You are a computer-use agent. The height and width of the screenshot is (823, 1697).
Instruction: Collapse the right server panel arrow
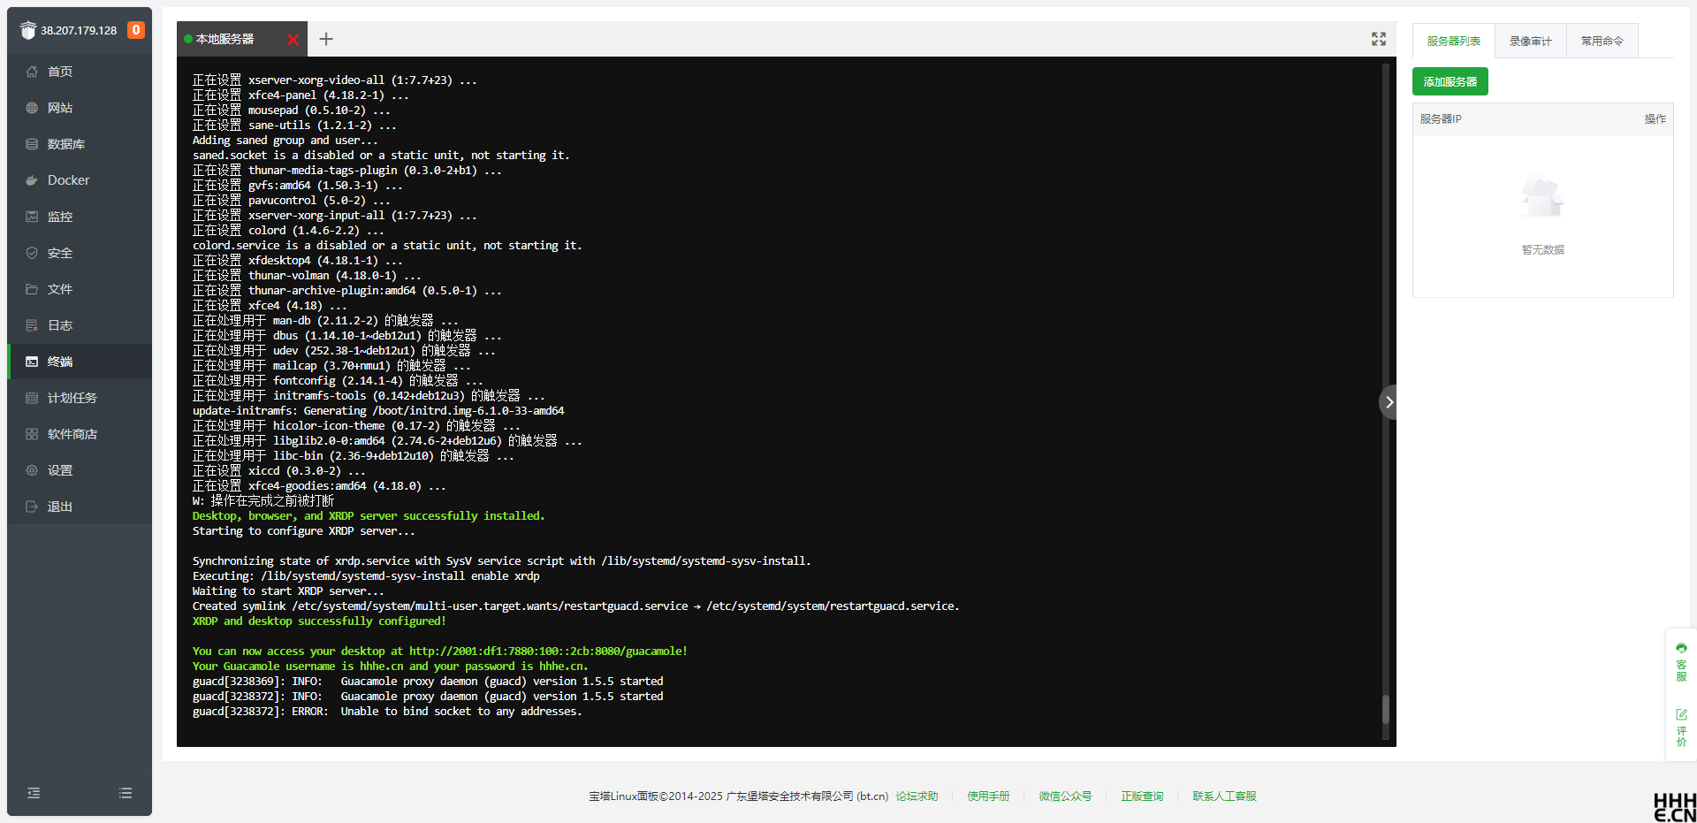click(x=1389, y=402)
